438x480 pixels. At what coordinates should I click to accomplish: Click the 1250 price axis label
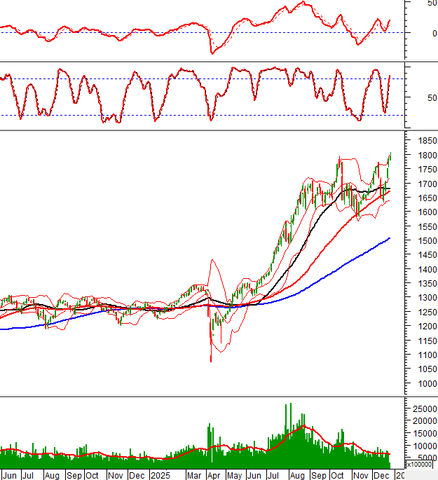421,313
